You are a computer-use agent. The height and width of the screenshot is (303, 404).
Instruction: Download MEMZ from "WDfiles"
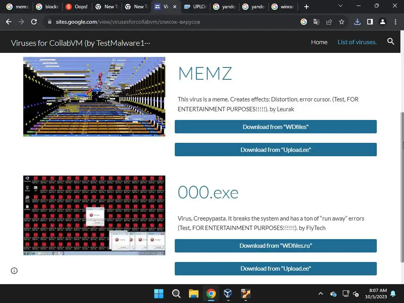[275, 127]
